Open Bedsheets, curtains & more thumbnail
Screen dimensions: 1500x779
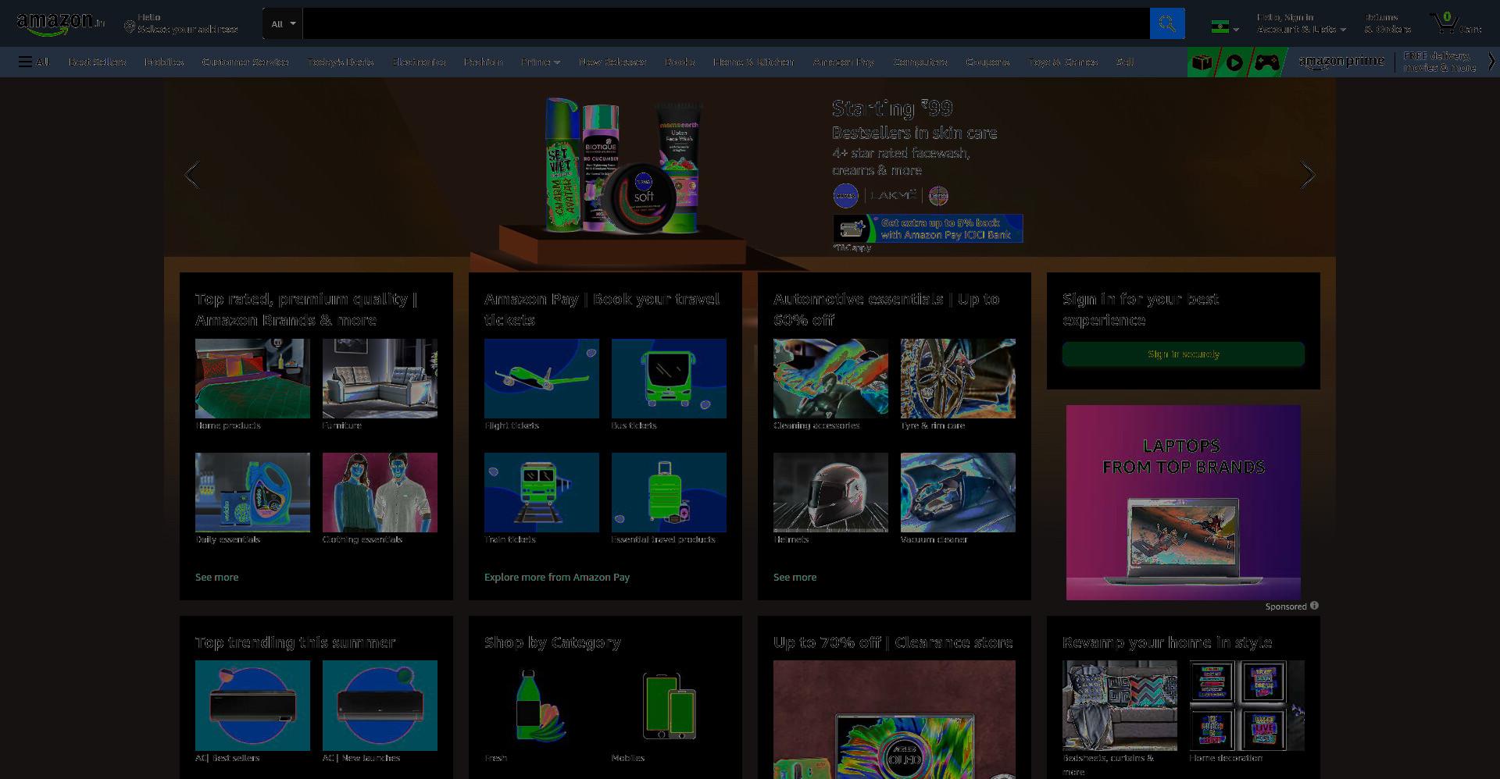click(1120, 706)
